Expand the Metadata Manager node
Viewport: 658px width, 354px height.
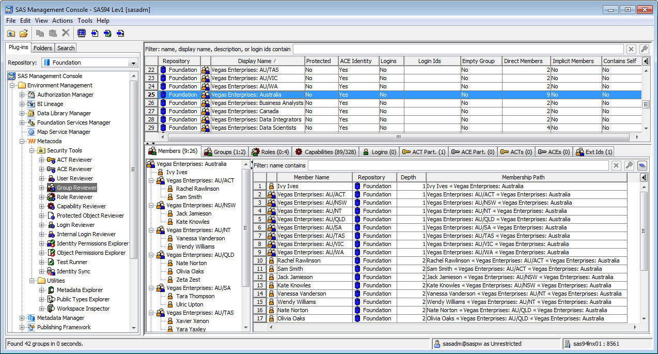coord(22,318)
